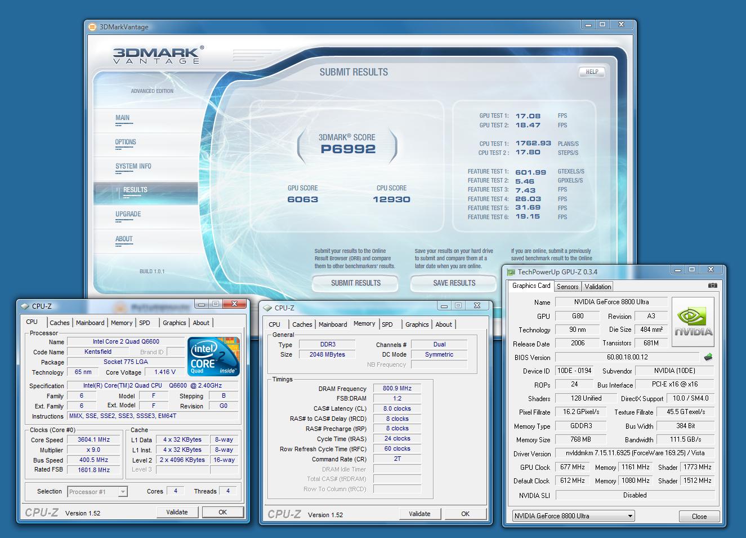Select Caches tab in memory CPU-Z window

tap(302, 324)
